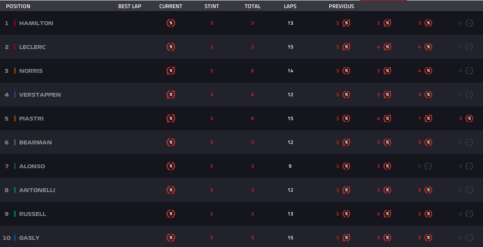This screenshot has height=247, width=483.
Task: Select driver name GASLY
Action: click(29, 238)
